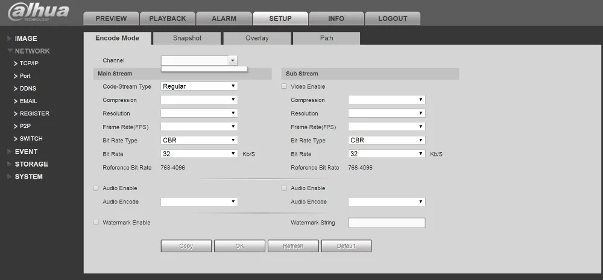Expand the STORAGE sidebar section
Image resolution: width=603 pixels, height=280 pixels.
28,164
